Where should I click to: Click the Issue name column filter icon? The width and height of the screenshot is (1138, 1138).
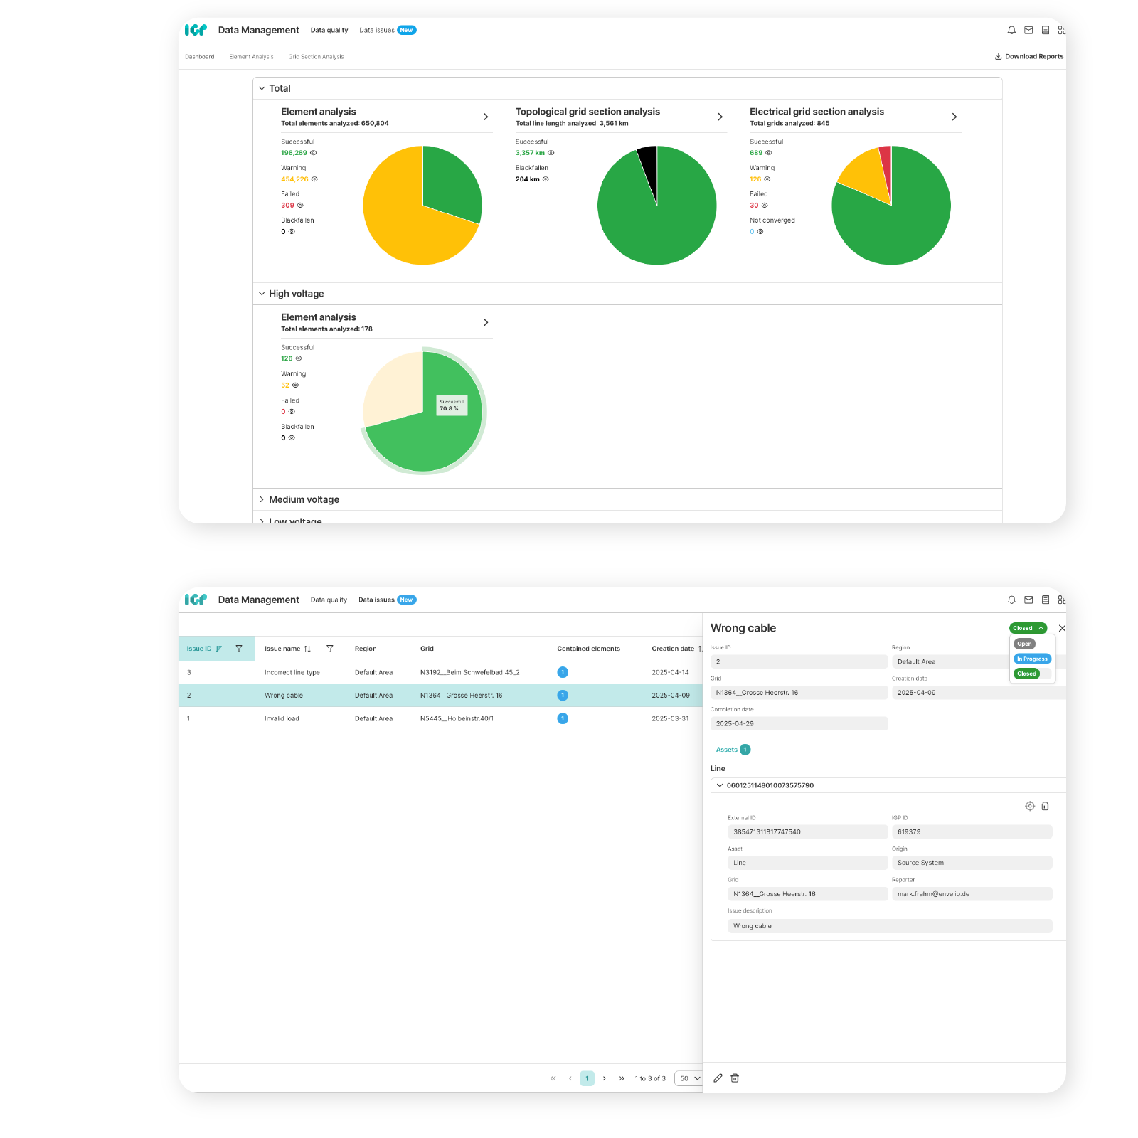330,649
